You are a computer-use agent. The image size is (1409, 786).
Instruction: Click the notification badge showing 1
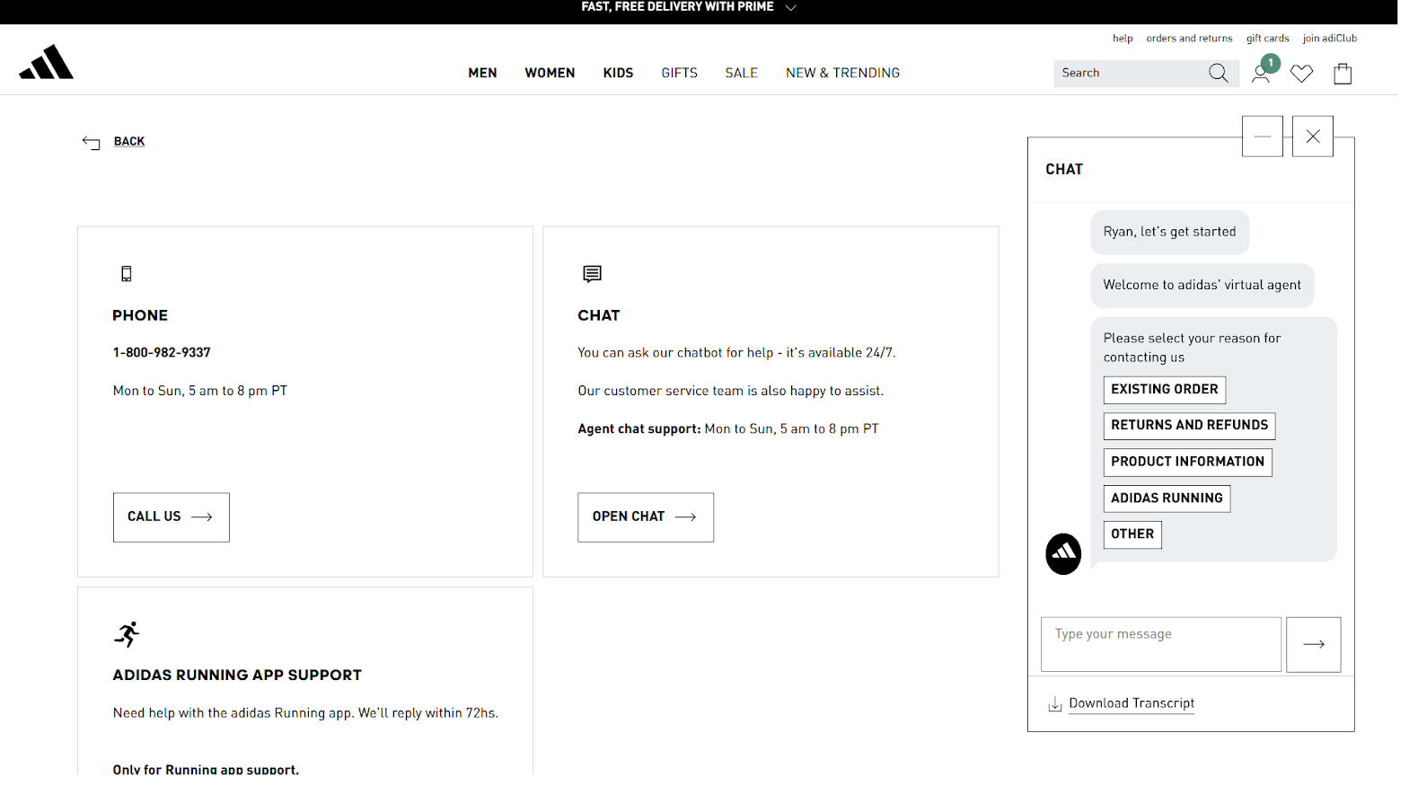point(1270,63)
